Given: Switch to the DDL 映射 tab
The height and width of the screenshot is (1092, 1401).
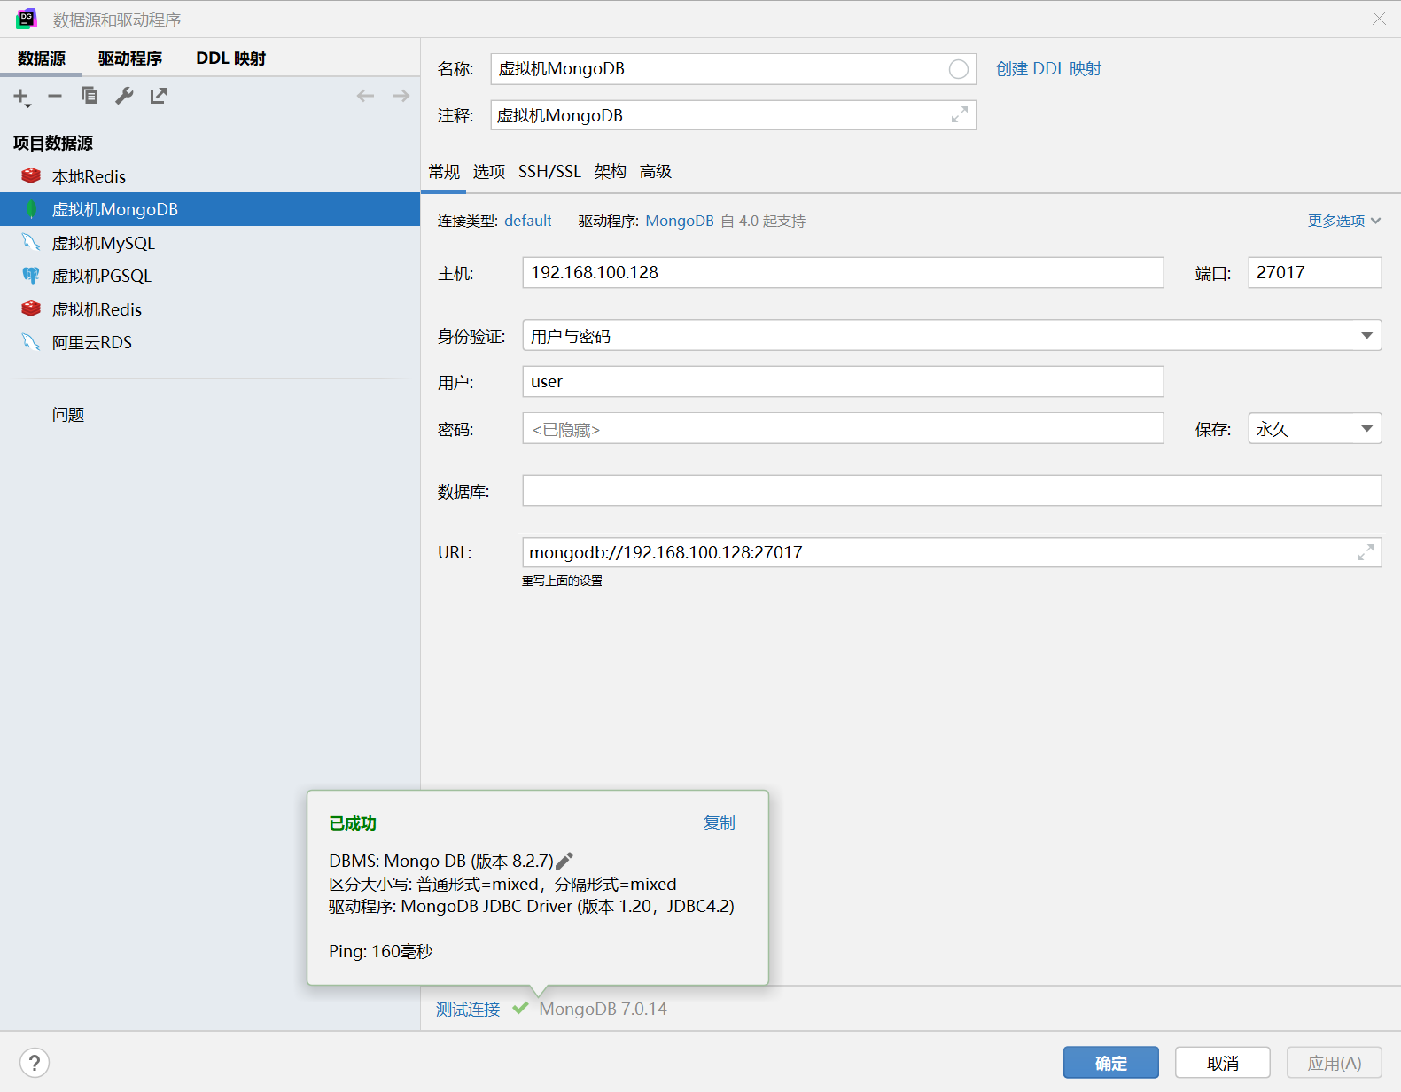Looking at the screenshot, I should pyautogui.click(x=230, y=58).
